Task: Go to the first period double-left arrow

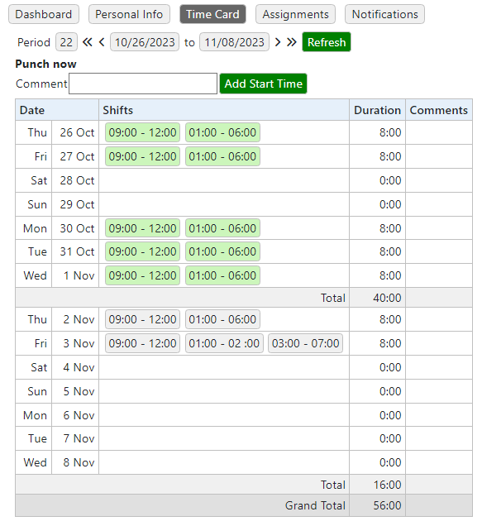Action: tap(87, 42)
